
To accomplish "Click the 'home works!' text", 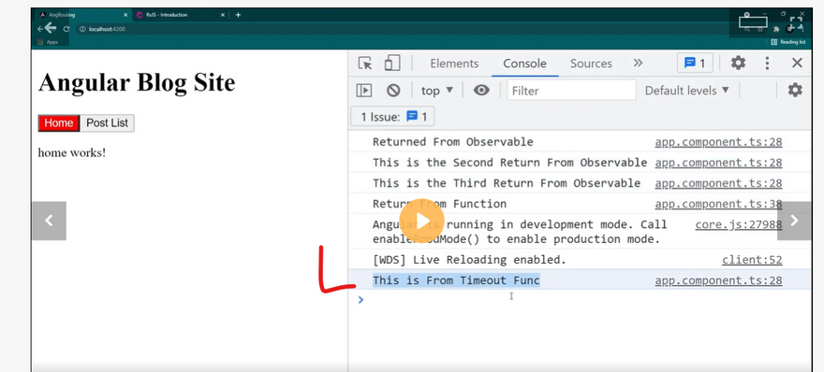I will click(x=71, y=152).
